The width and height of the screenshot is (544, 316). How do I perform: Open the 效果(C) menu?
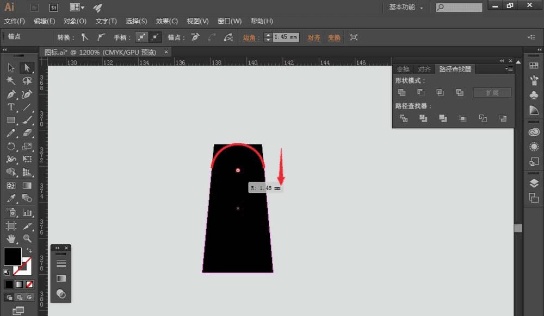[167, 21]
